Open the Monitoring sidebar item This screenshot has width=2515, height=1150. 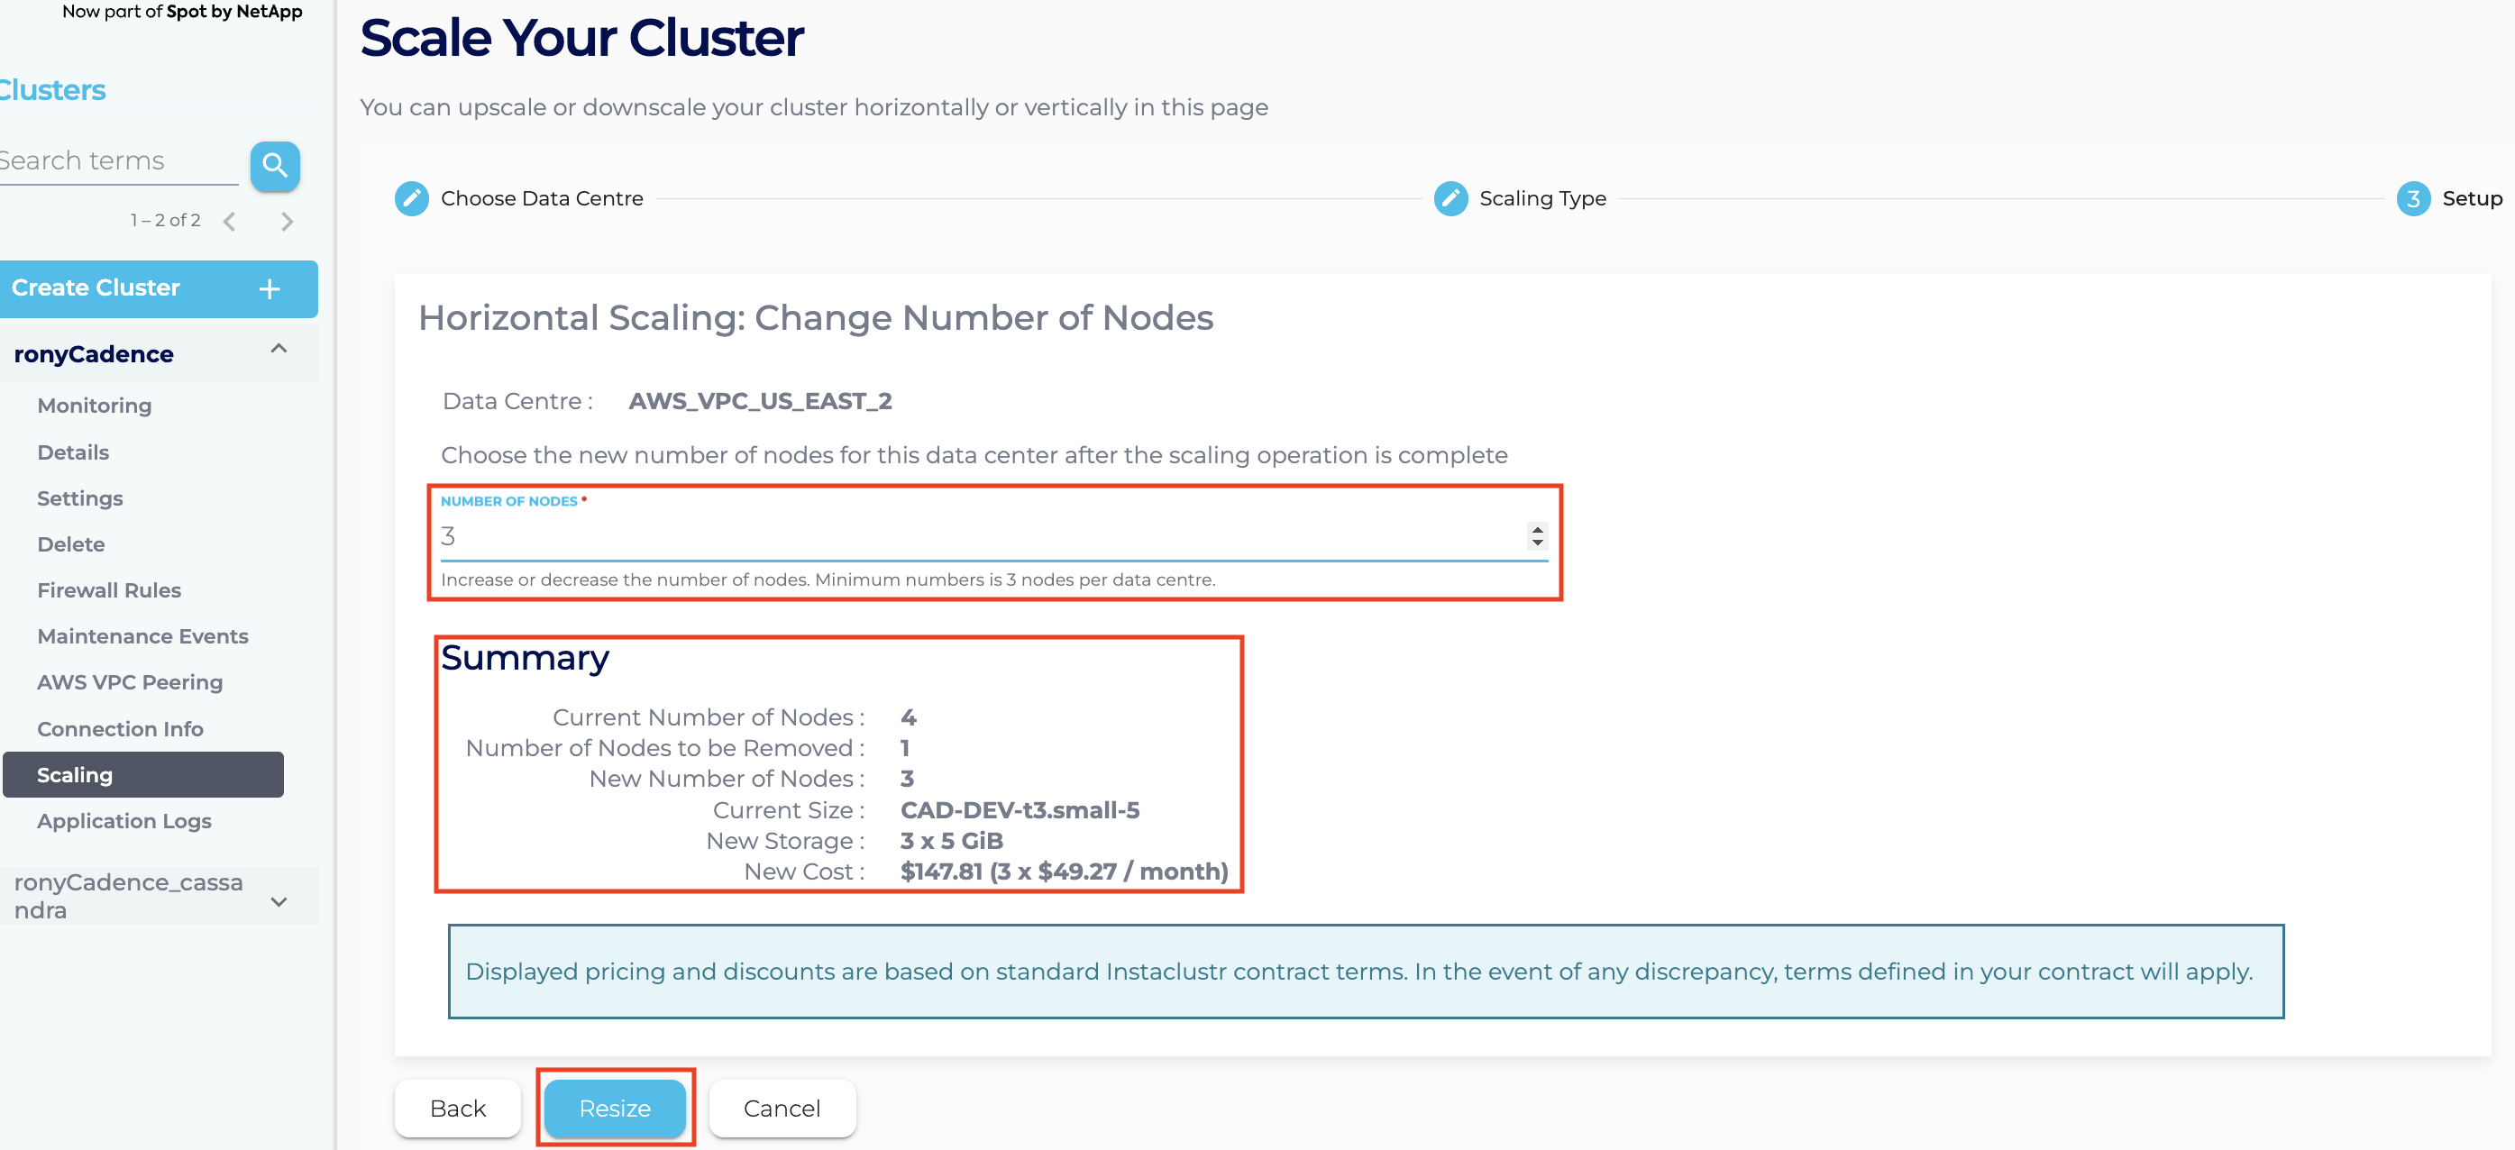click(x=94, y=406)
